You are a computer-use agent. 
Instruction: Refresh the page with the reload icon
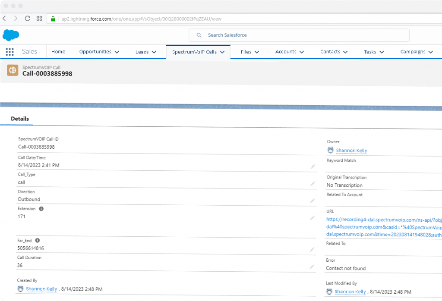27,19
